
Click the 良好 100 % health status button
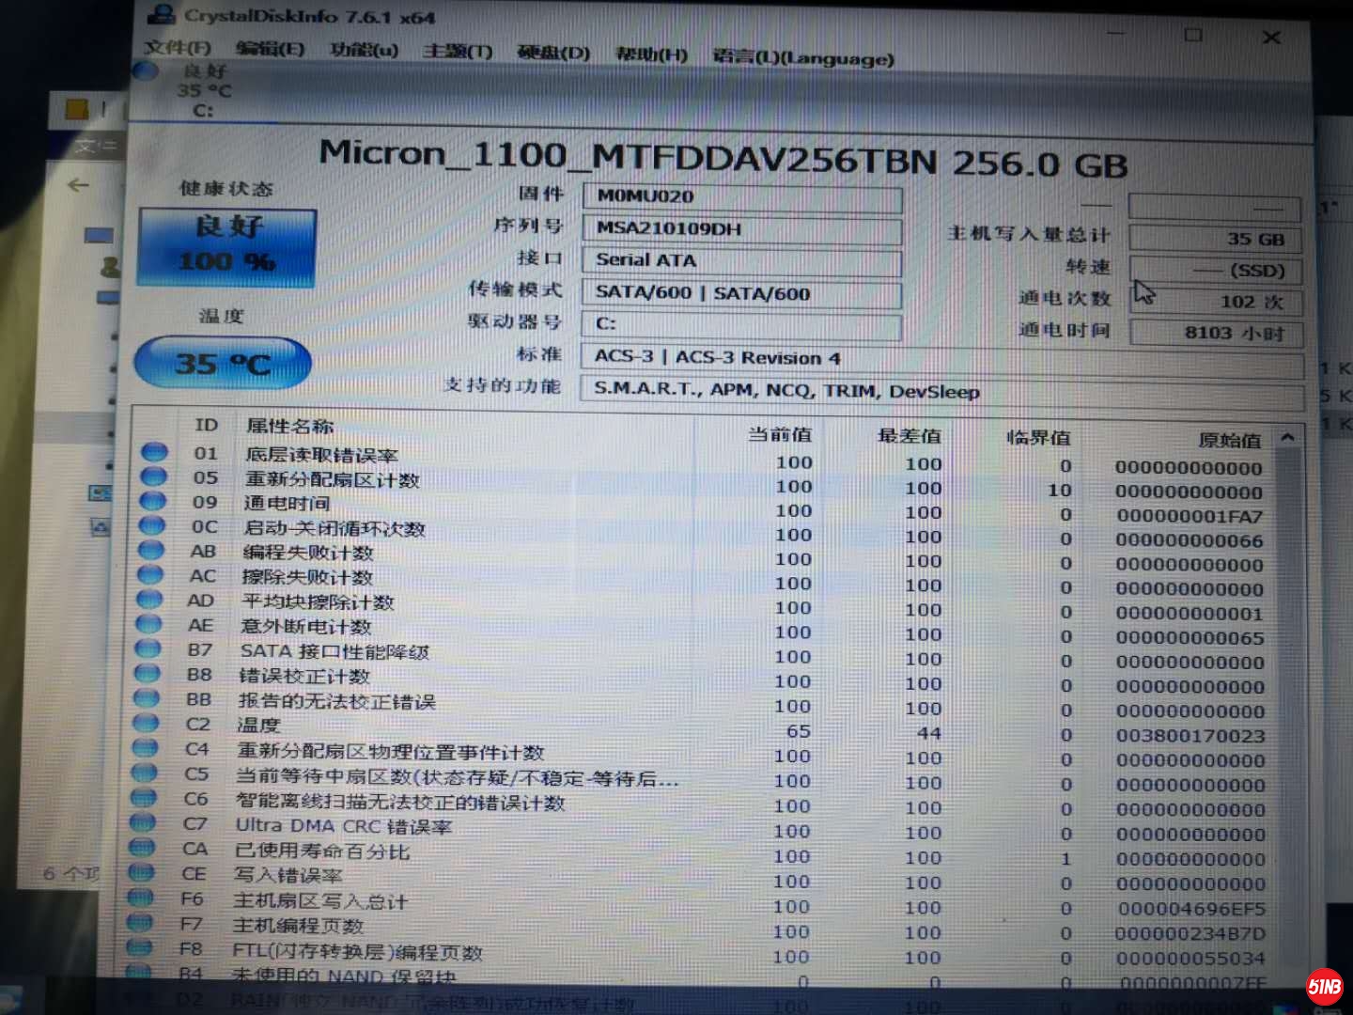[226, 246]
